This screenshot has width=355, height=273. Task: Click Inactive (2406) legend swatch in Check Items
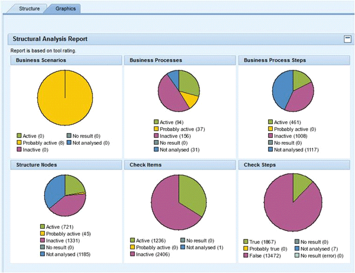click(133, 254)
